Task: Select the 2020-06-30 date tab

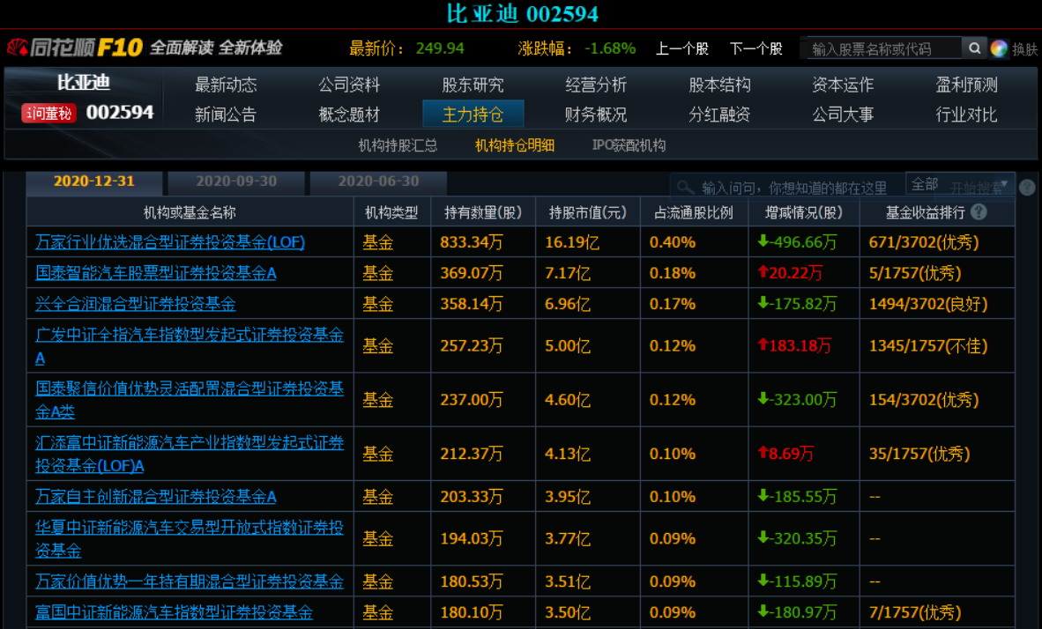Action: click(378, 181)
